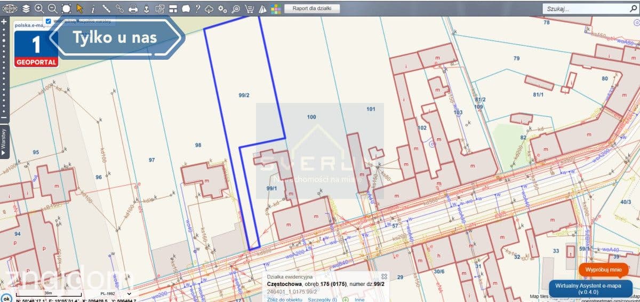Screen dimensions: 640x302
Task: Click the minus zoom-out on left slider
Action: tap(4, 117)
